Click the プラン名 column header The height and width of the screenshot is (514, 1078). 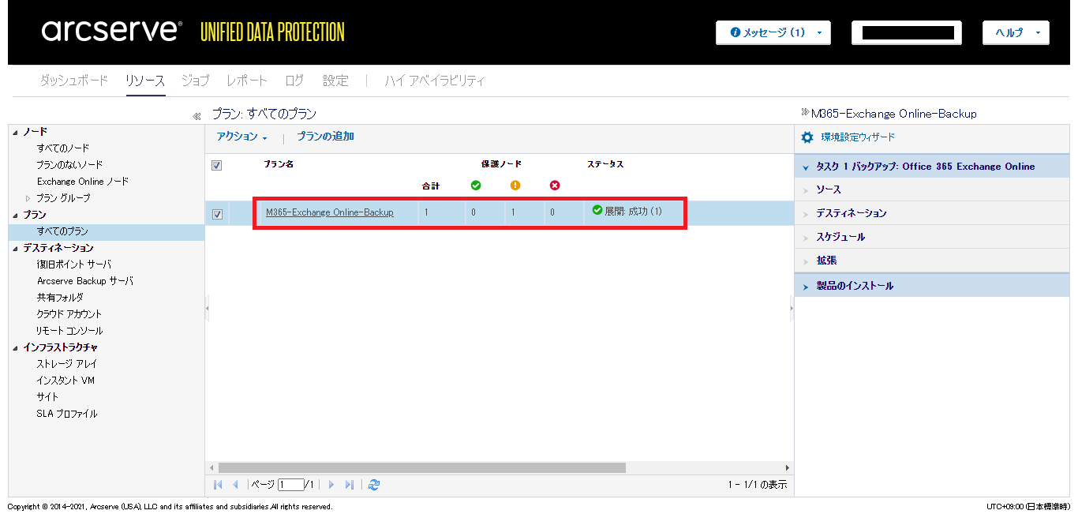tap(279, 164)
